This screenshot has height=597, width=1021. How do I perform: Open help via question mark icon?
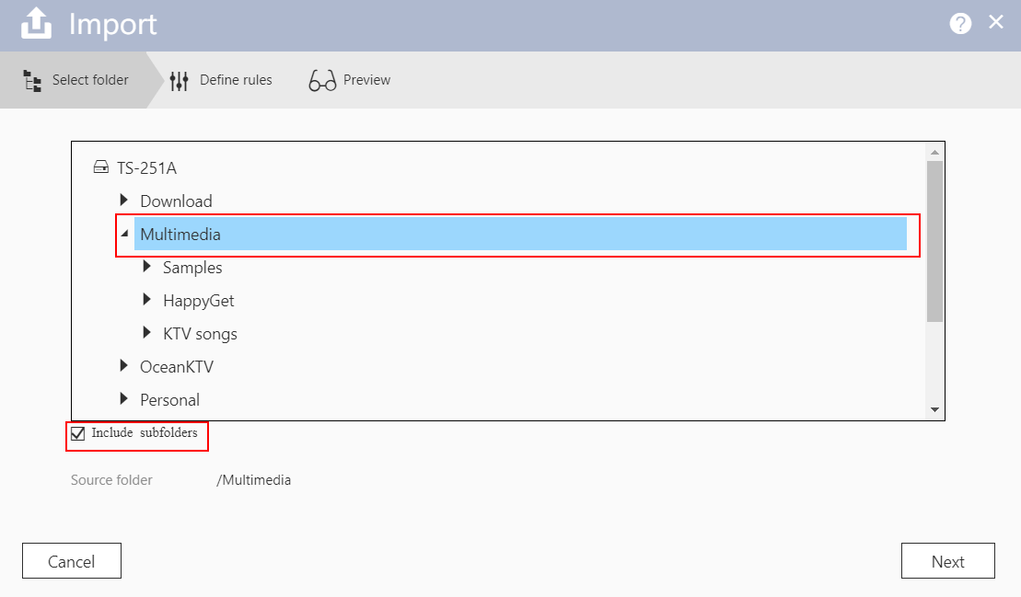click(960, 25)
